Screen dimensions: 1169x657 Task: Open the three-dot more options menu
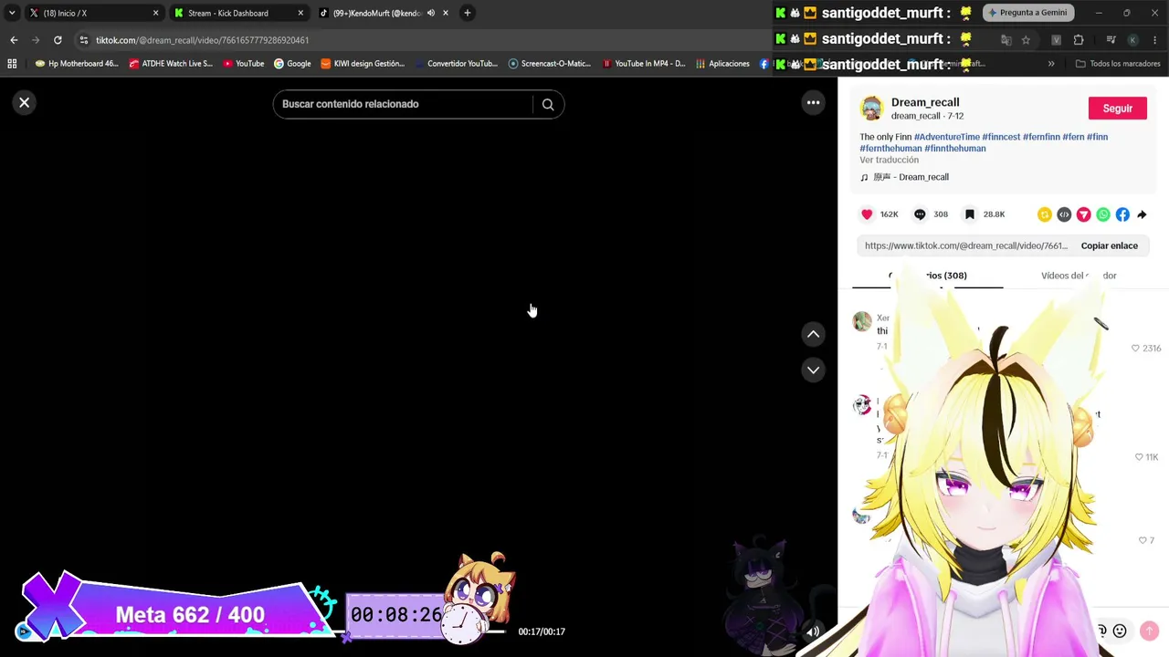click(x=813, y=102)
